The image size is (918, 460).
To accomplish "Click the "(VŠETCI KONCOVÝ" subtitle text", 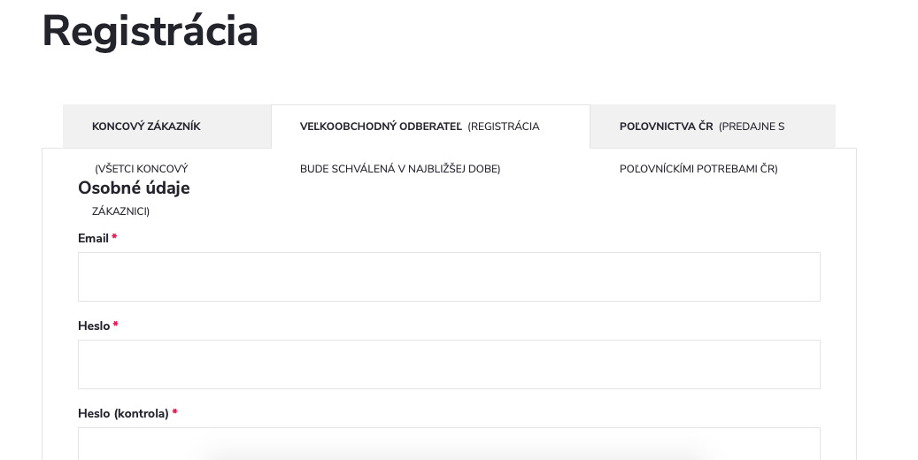I will tap(141, 169).
